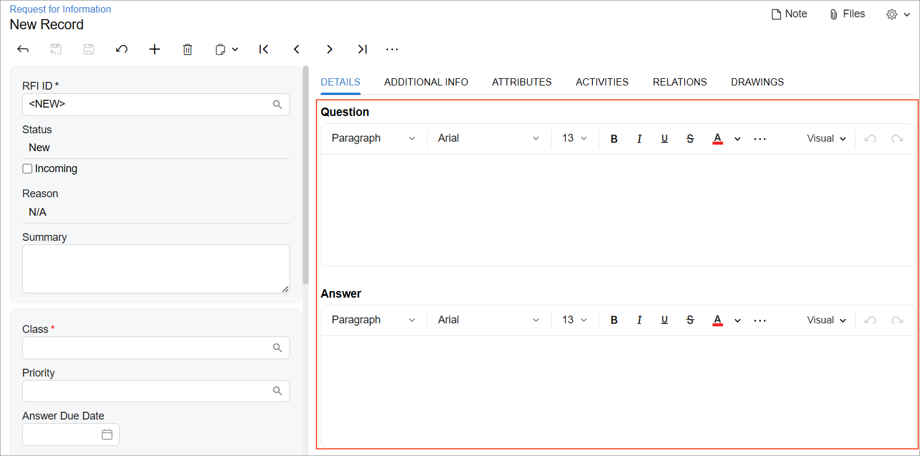Screen dimensions: 920x456
Task: Go to the last record
Action: click(362, 49)
